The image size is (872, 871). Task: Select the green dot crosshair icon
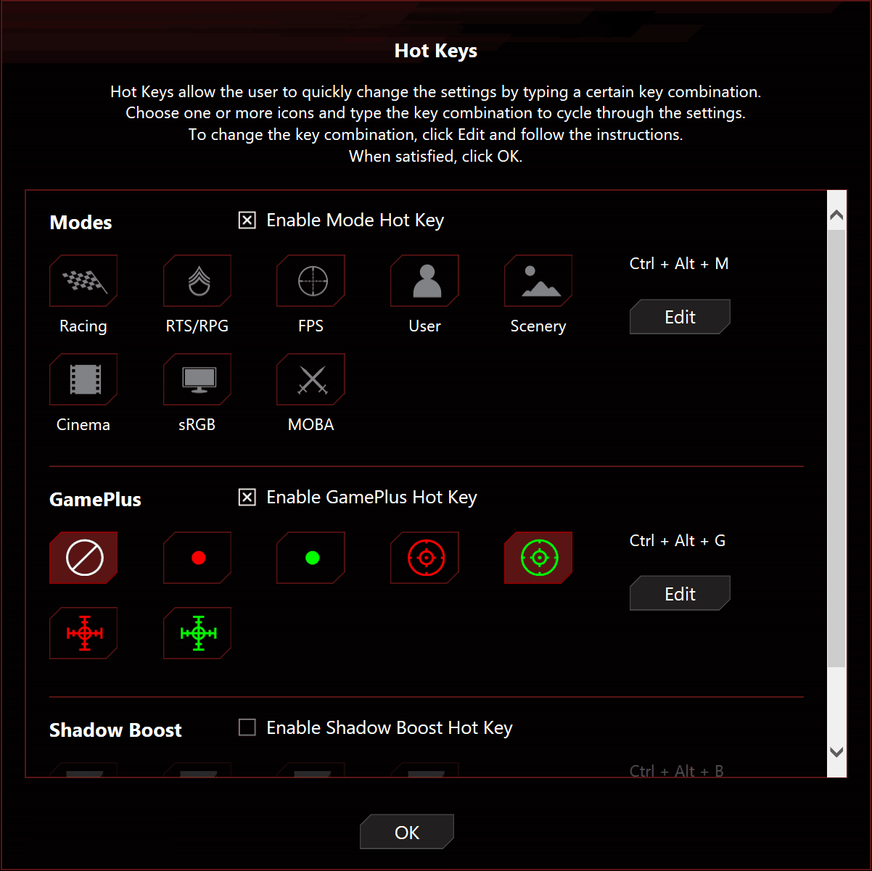(310, 558)
